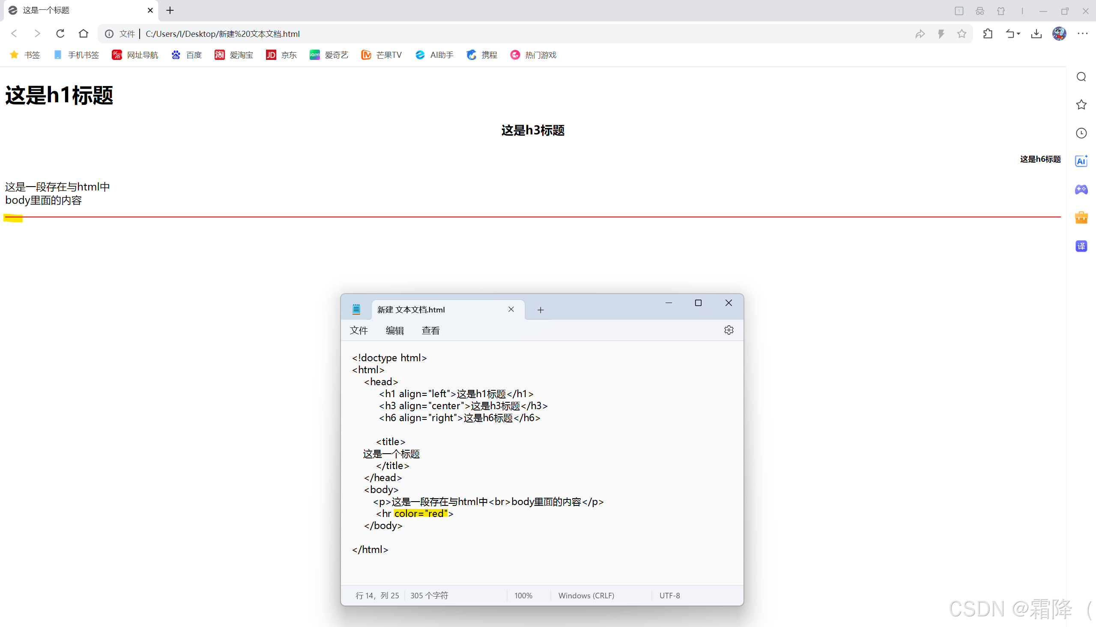Add a new Notepad tab
1096x627 pixels.
coord(540,309)
